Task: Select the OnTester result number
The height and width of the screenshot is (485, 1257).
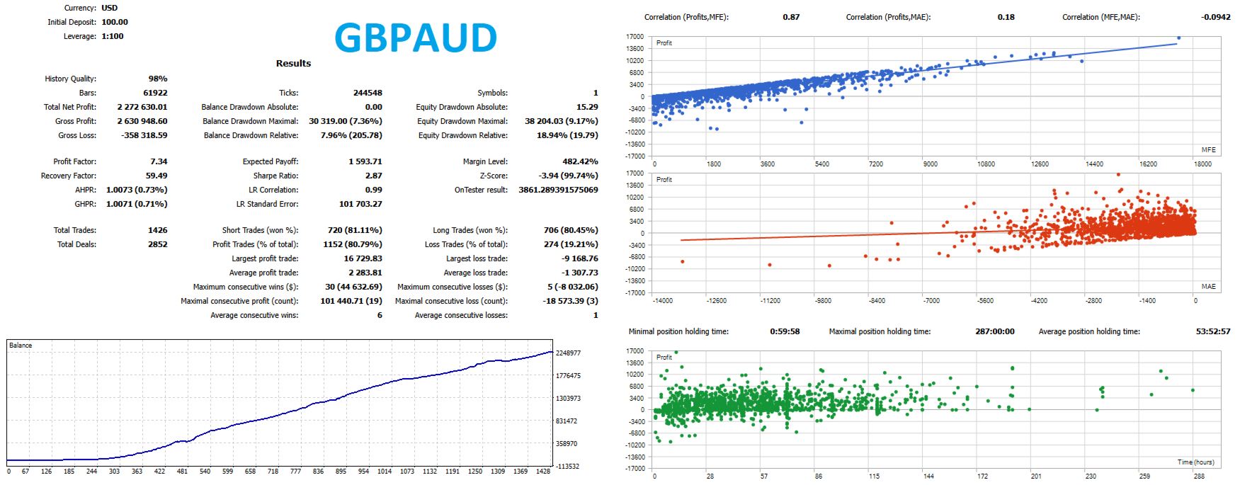Action: (558, 190)
